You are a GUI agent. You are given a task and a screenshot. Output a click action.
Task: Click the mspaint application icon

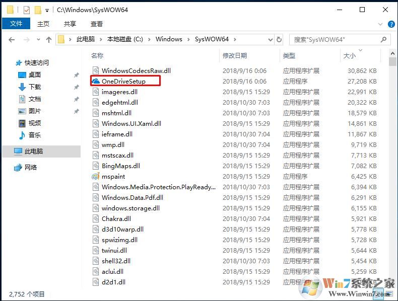point(96,176)
